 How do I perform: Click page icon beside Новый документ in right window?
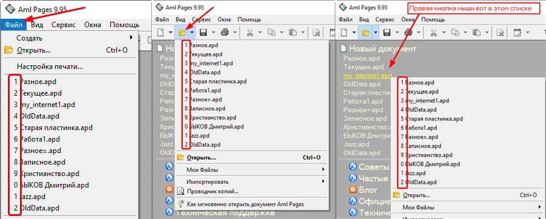[344, 48]
